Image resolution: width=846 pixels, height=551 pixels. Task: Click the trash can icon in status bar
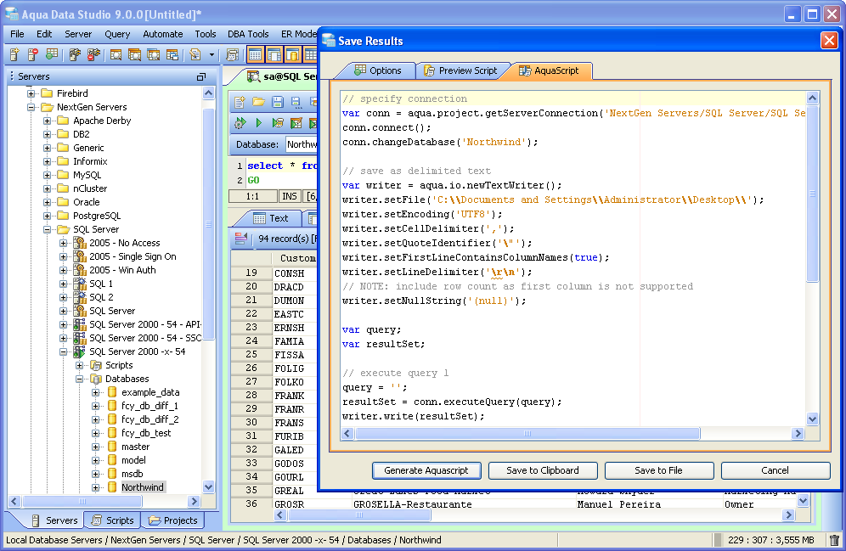pos(834,540)
